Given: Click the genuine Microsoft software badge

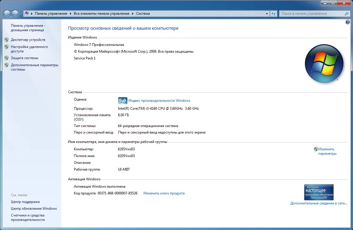Looking at the screenshot, I should click(x=319, y=192).
